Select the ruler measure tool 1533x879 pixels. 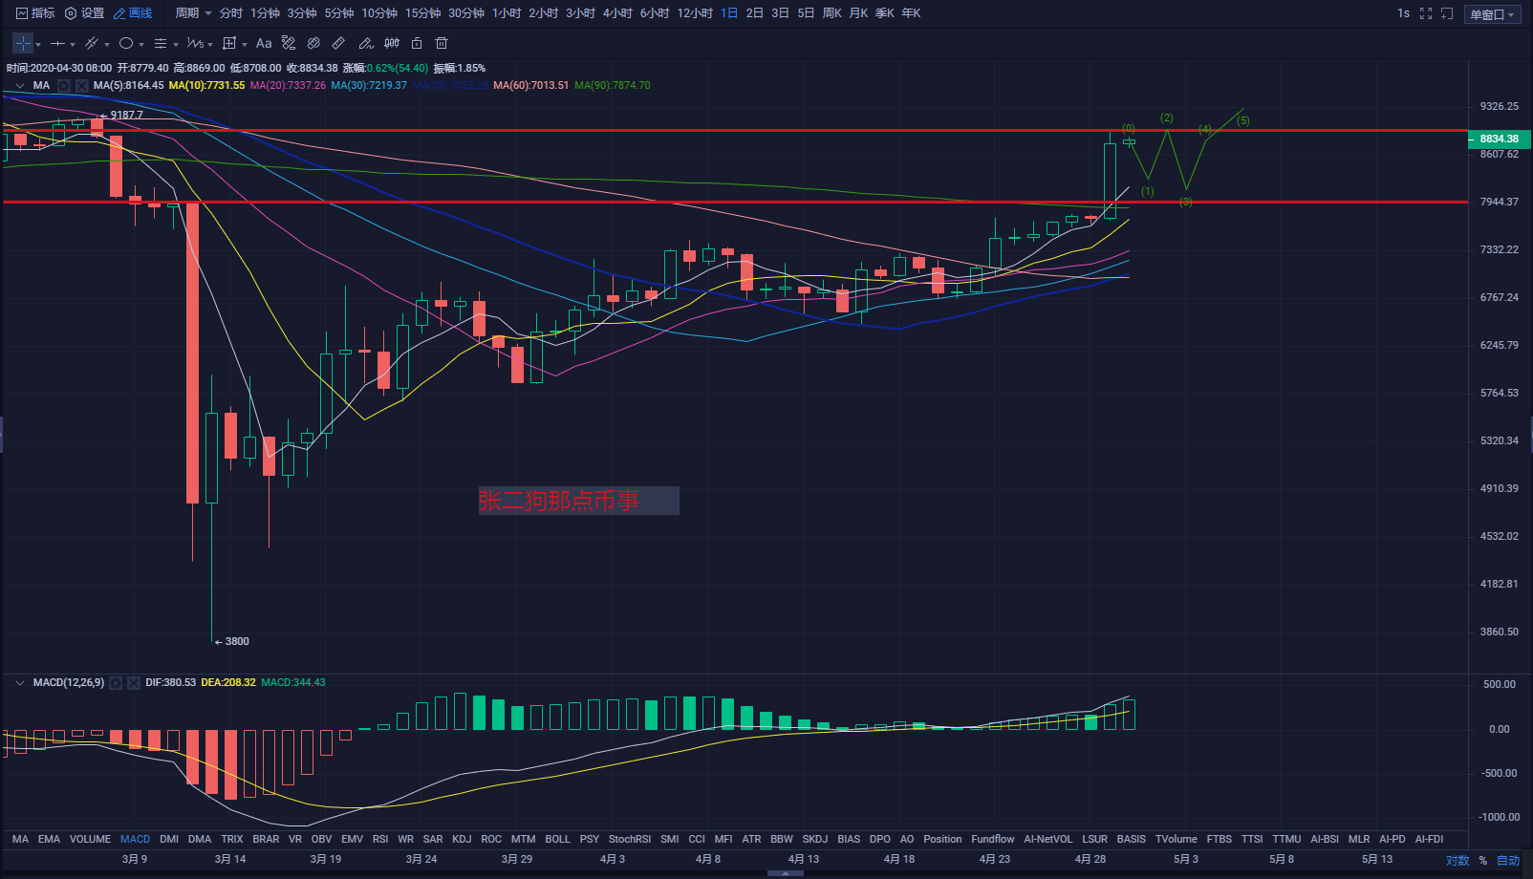[x=338, y=43]
